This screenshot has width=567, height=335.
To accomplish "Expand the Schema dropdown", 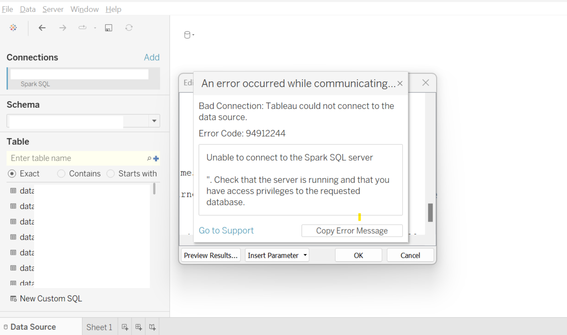I will click(x=154, y=121).
